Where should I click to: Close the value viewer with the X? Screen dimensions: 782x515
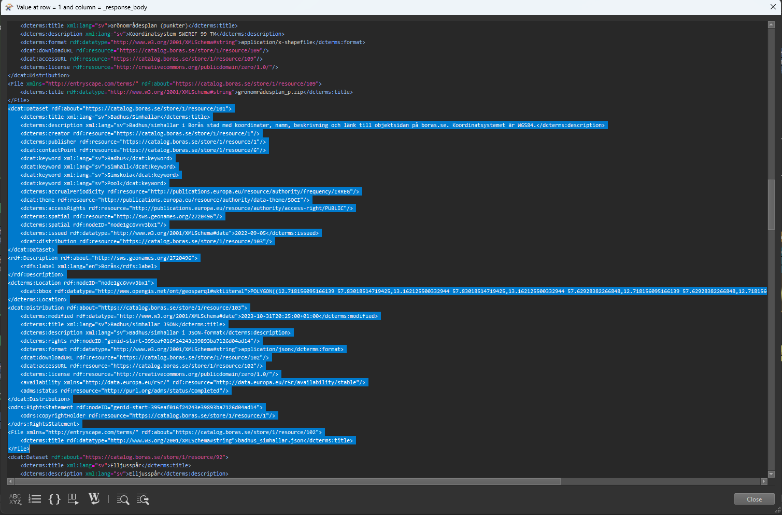pyautogui.click(x=773, y=7)
